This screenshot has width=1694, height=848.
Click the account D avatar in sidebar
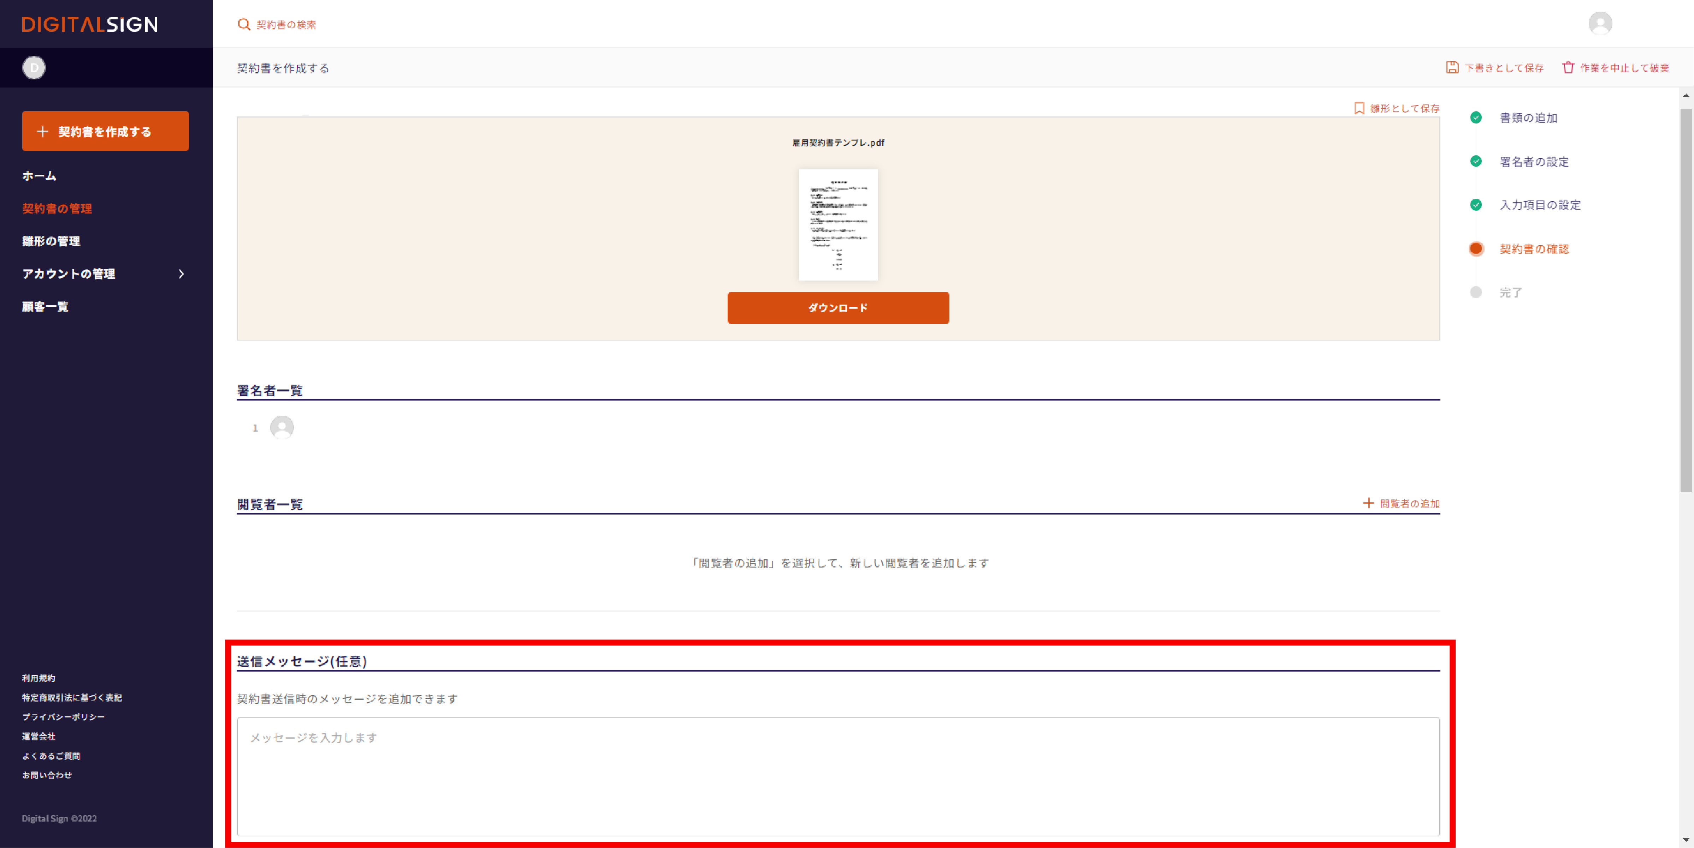(34, 68)
